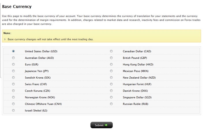Image resolution: width=206 pixels, height=133 pixels.
Task: Pick Norwegian Krone (NOK) as base currency
Action: pos(14,97)
